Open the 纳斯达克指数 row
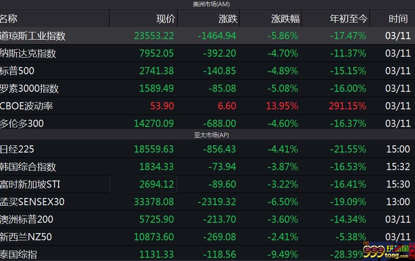 (x=207, y=54)
